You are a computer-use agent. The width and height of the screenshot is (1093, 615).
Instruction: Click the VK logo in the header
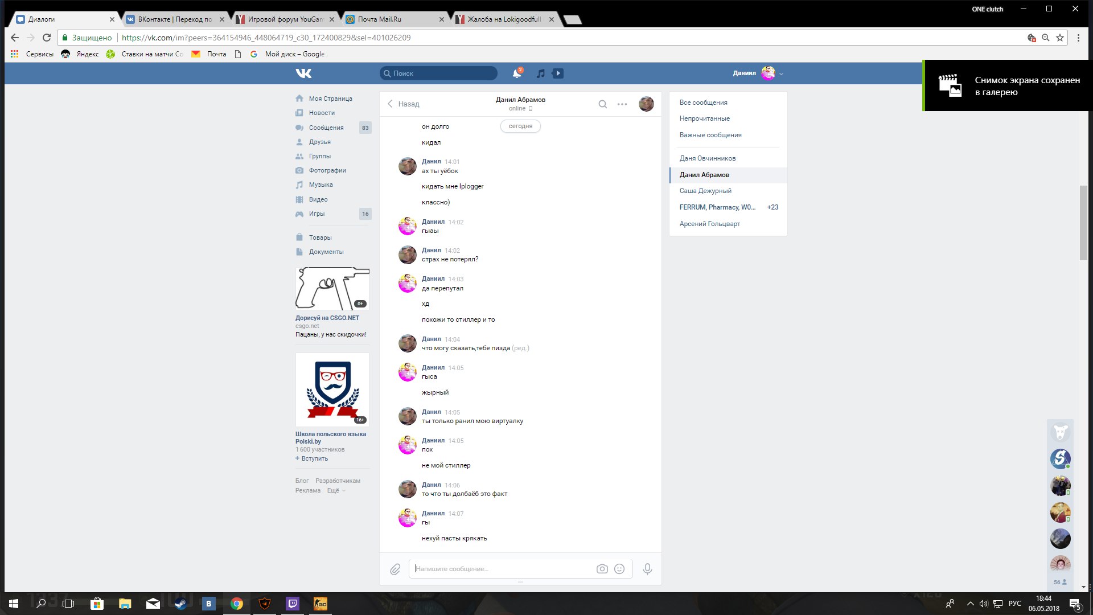click(x=303, y=73)
